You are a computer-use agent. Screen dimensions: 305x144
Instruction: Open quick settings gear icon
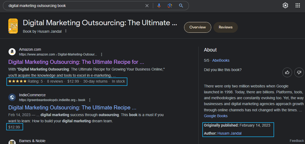pyautogui.click(x=285, y=5)
